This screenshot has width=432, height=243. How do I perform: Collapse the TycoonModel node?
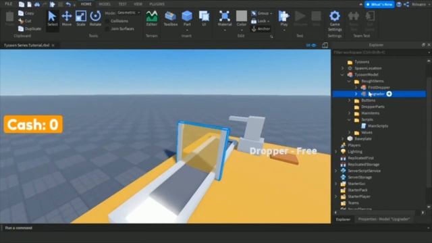(342, 75)
